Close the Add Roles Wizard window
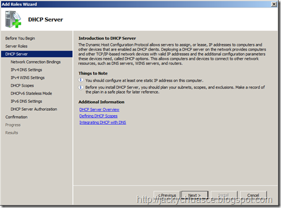This screenshot has width=281, height=208. 274,4
